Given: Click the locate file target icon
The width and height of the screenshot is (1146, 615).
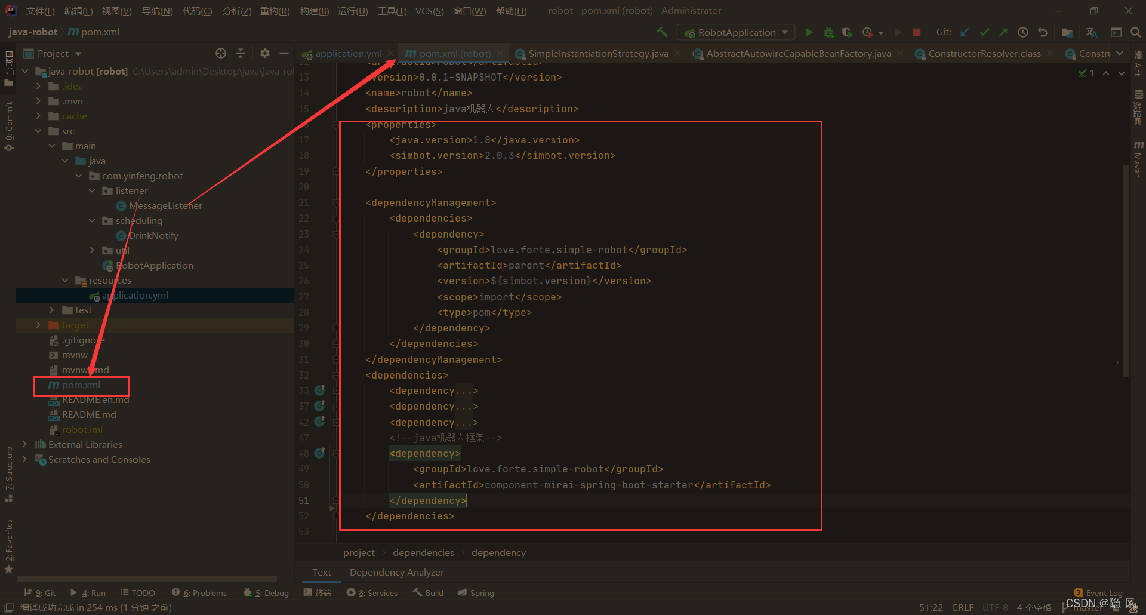Looking at the screenshot, I should (x=221, y=53).
